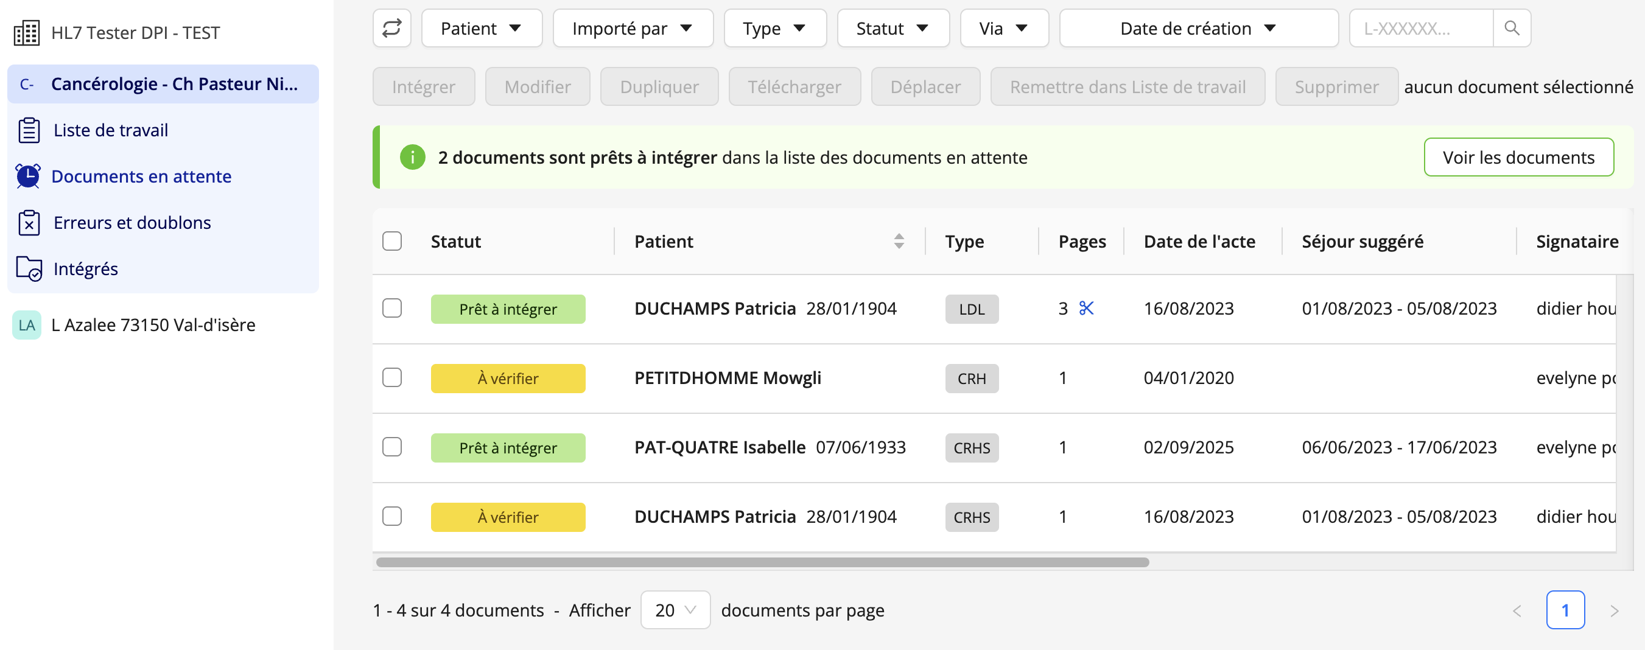
Task: Click the alarm clock icon for Documents en attente
Action: [28, 176]
